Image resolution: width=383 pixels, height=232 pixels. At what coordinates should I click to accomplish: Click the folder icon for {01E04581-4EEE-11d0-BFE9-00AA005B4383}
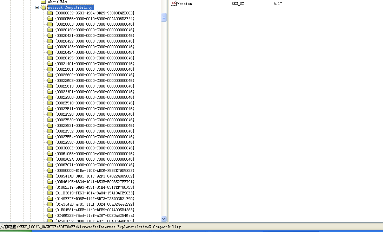point(49,210)
